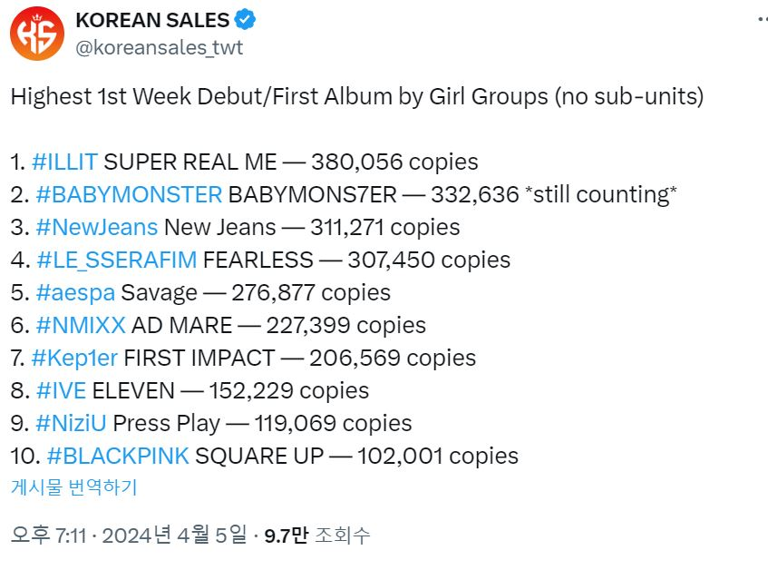This screenshot has height=570, width=768.
Task: View the 9.7만 조회수 view count
Action: [317, 536]
